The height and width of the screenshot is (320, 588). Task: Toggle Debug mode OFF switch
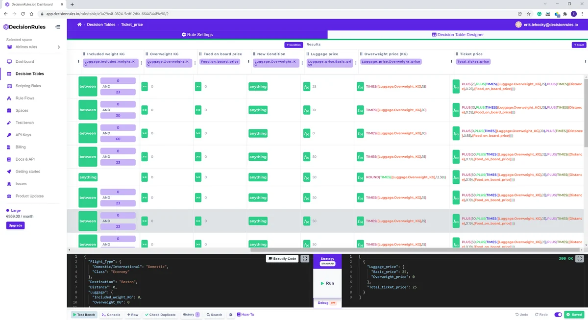pyautogui.click(x=333, y=303)
